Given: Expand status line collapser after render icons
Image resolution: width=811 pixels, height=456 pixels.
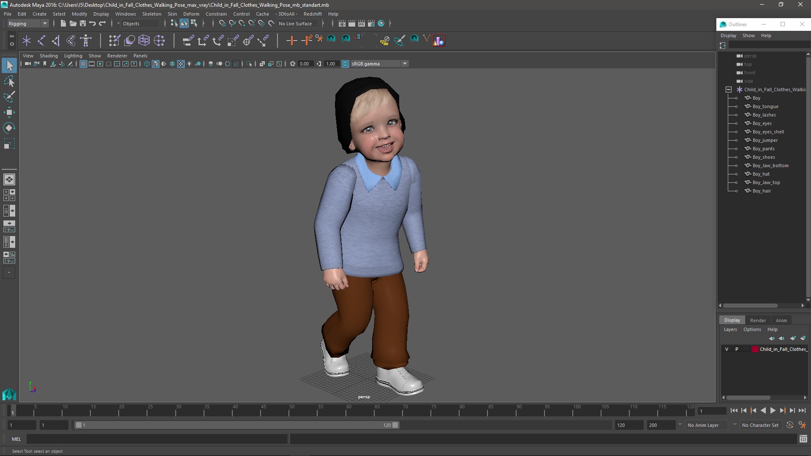Looking at the screenshot, I should click(390, 24).
